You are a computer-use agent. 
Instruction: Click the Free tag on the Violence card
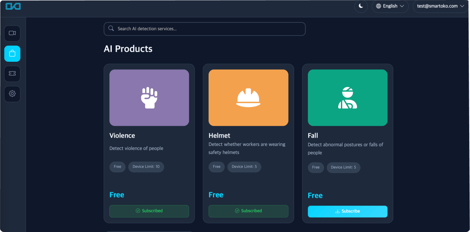117,167
